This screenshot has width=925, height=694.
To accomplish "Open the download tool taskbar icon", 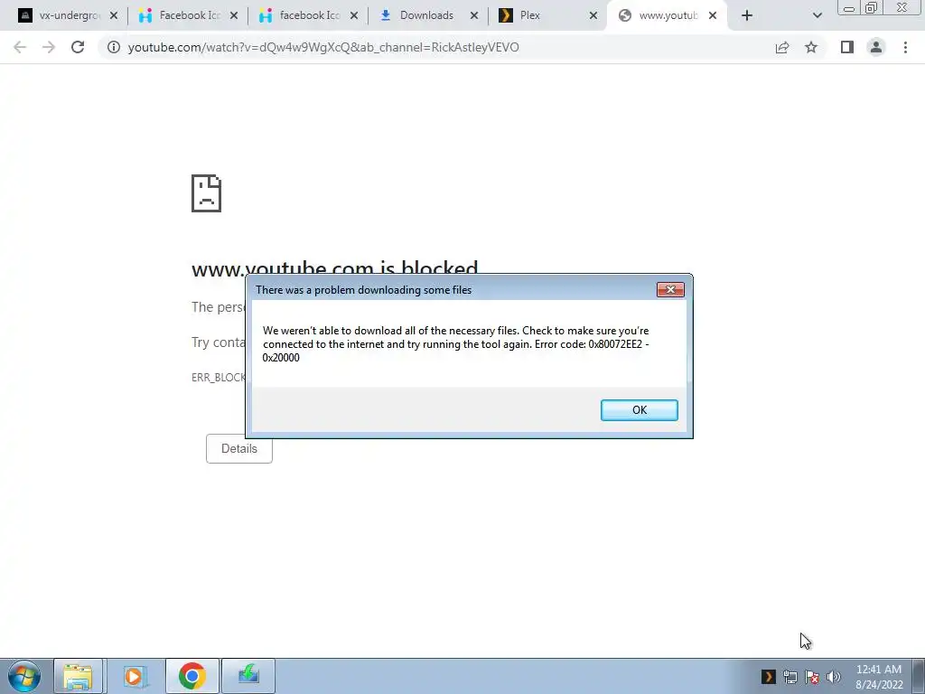I will click(248, 676).
